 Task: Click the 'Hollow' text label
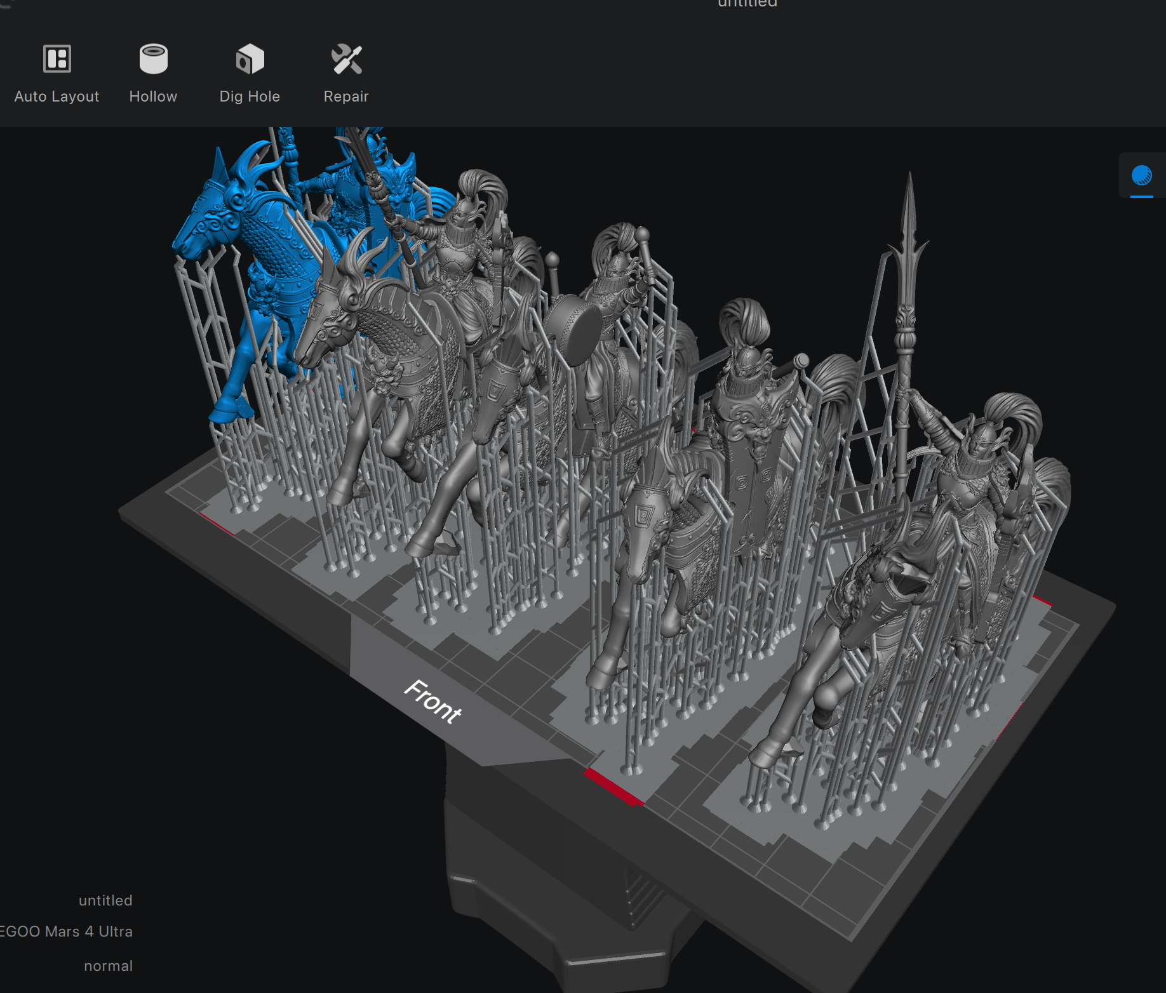(153, 97)
